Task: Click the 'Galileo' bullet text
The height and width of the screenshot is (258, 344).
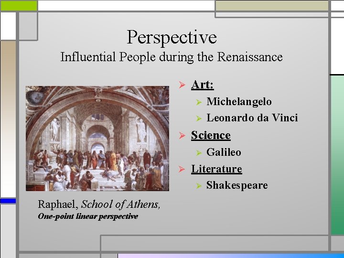Action: [x=224, y=152]
